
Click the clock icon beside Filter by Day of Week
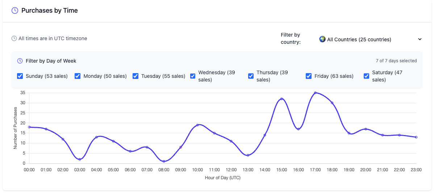(x=20, y=61)
